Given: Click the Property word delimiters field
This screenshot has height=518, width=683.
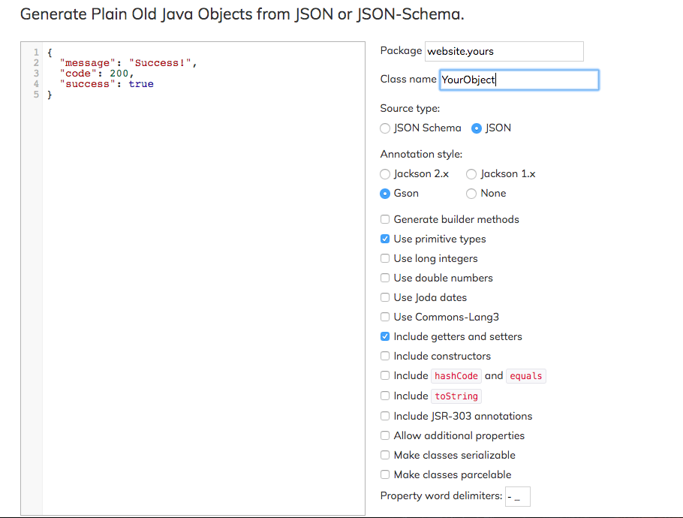Looking at the screenshot, I should pos(518,496).
